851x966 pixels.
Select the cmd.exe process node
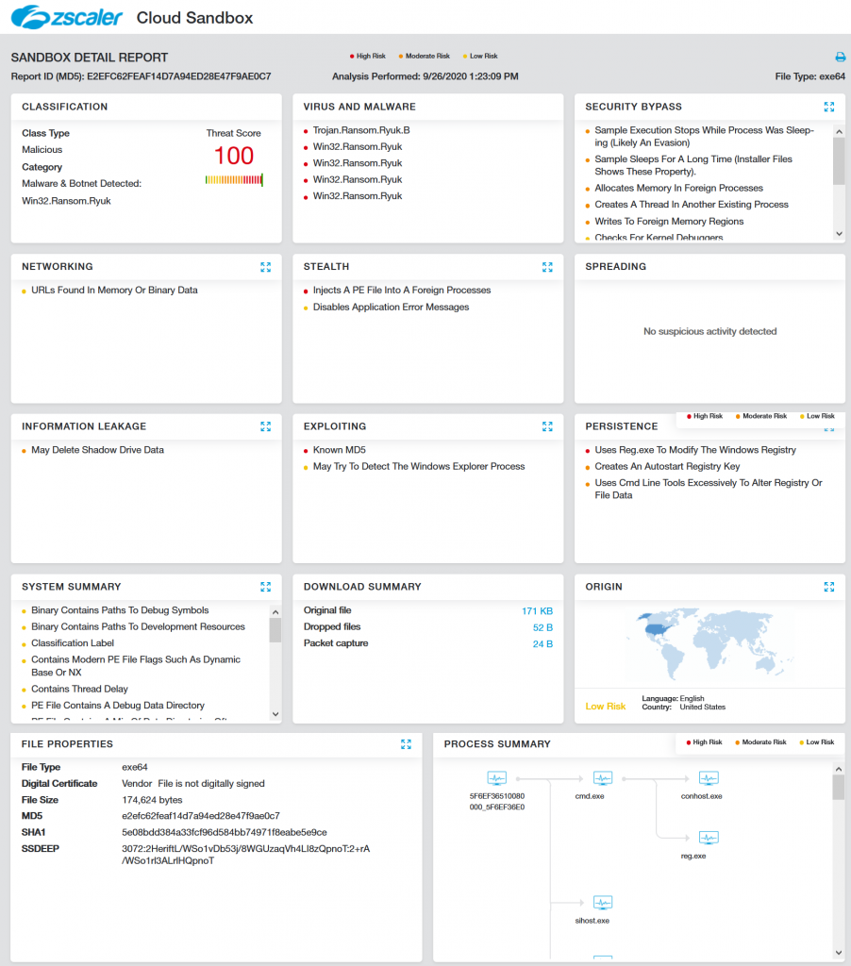[602, 779]
